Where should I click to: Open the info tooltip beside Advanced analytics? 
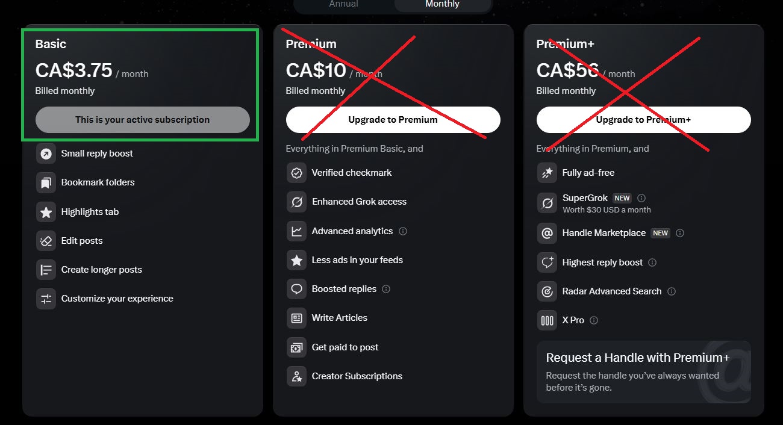click(403, 231)
